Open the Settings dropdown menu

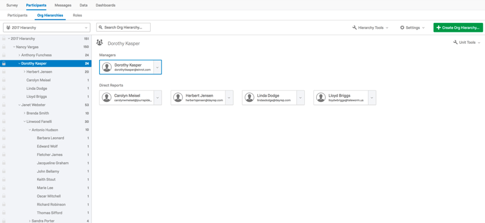413,27
